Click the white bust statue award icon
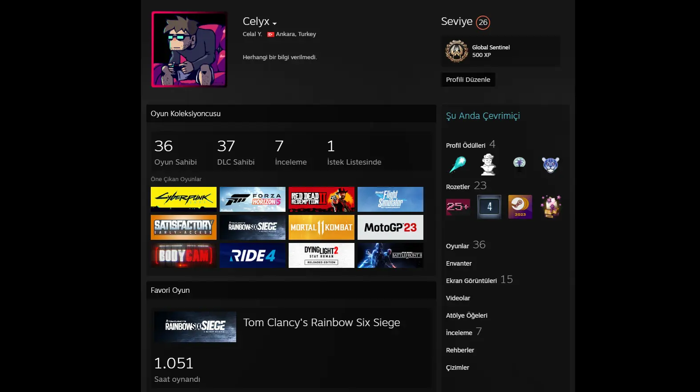The image size is (700, 392). click(x=488, y=165)
